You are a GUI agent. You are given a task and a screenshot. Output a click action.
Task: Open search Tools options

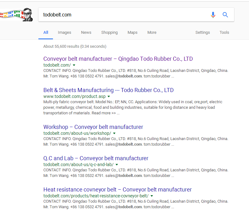224,33
